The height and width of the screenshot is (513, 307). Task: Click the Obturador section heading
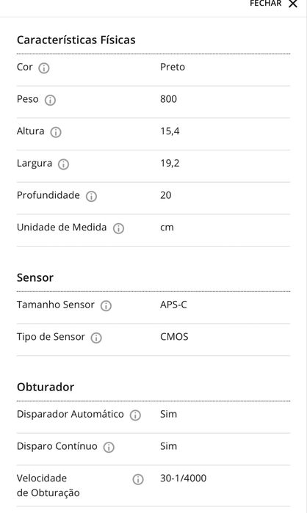[46, 387]
